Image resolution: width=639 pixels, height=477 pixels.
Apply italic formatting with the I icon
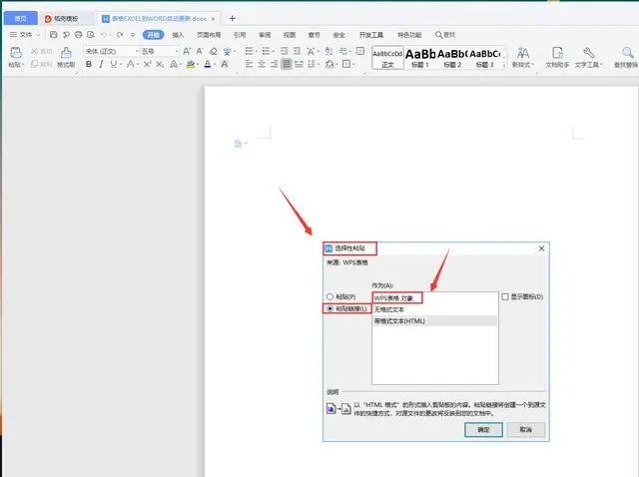pos(101,65)
